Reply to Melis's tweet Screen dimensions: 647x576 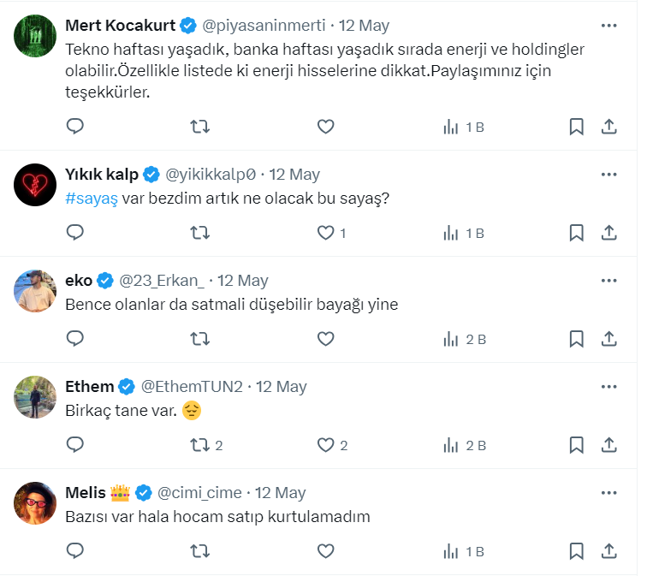(75, 551)
